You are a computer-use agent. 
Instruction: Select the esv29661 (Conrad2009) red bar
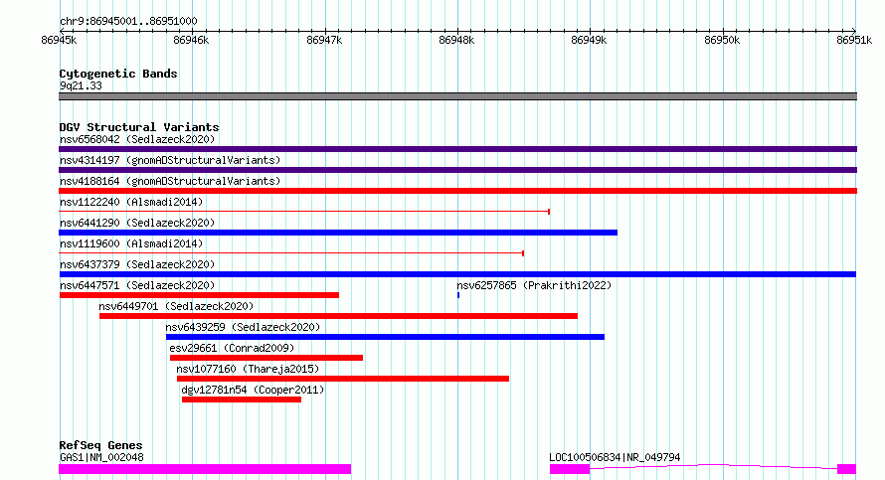pos(266,358)
